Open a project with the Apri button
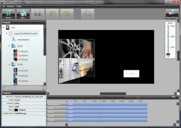Viewport: 181px width, 128px height. [x=23, y=14]
